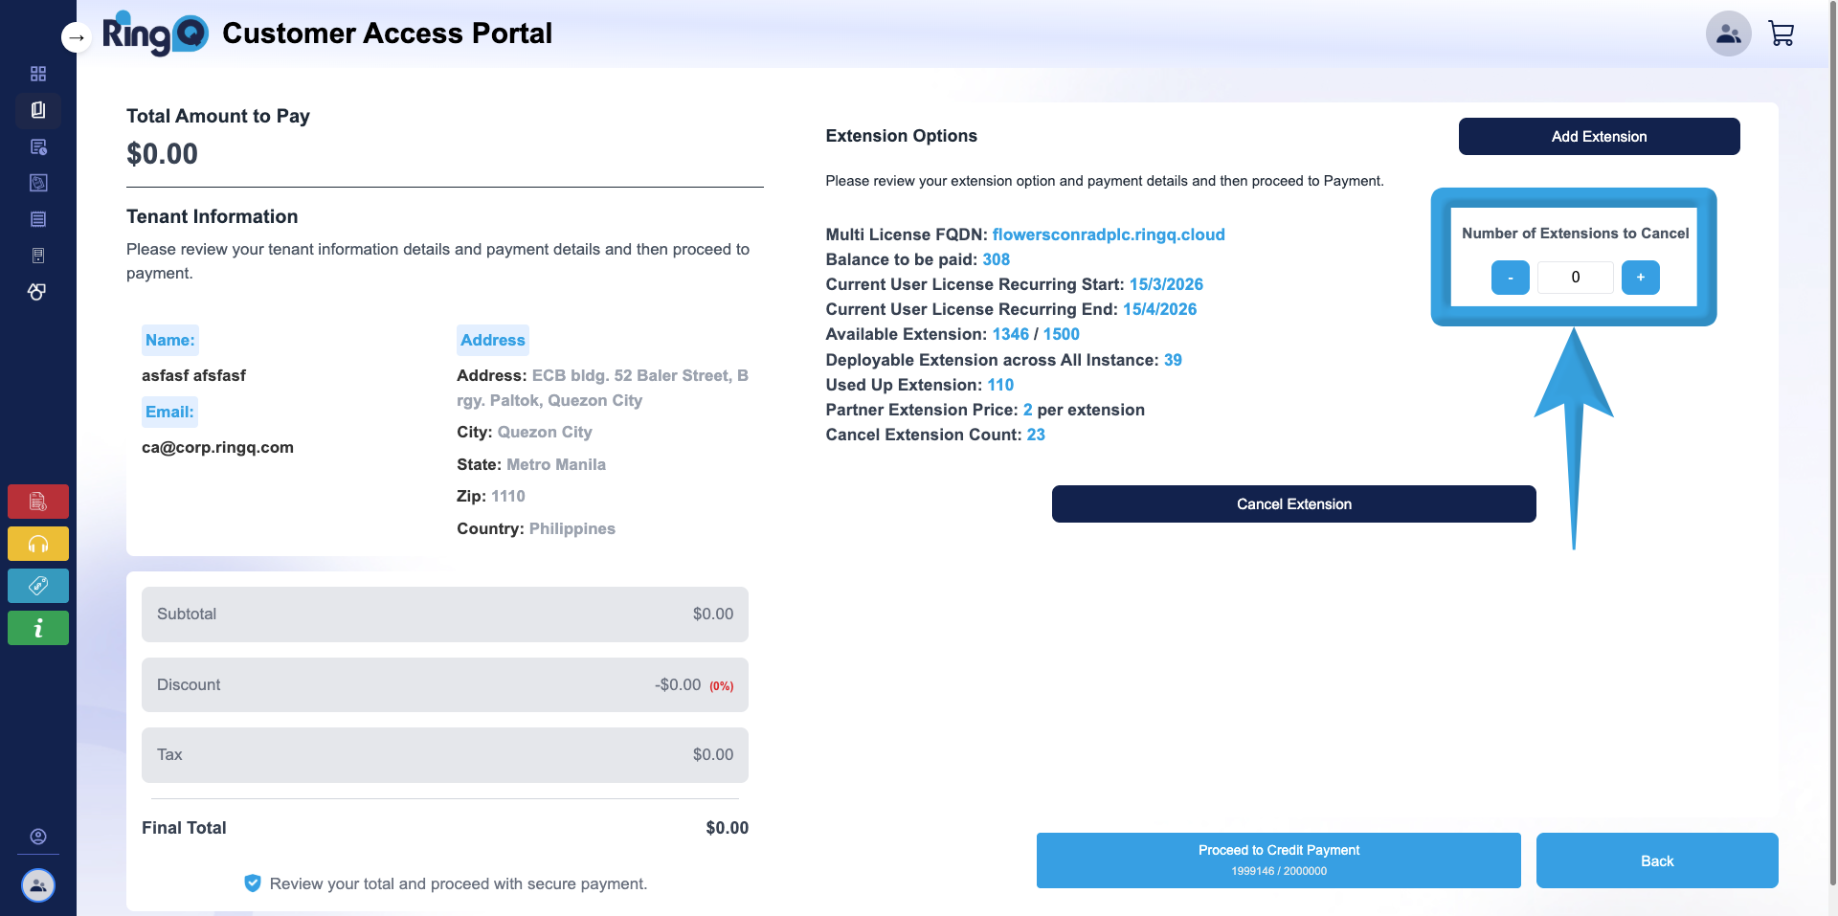Expand the sidebar using the arrow toggle

coord(76,36)
